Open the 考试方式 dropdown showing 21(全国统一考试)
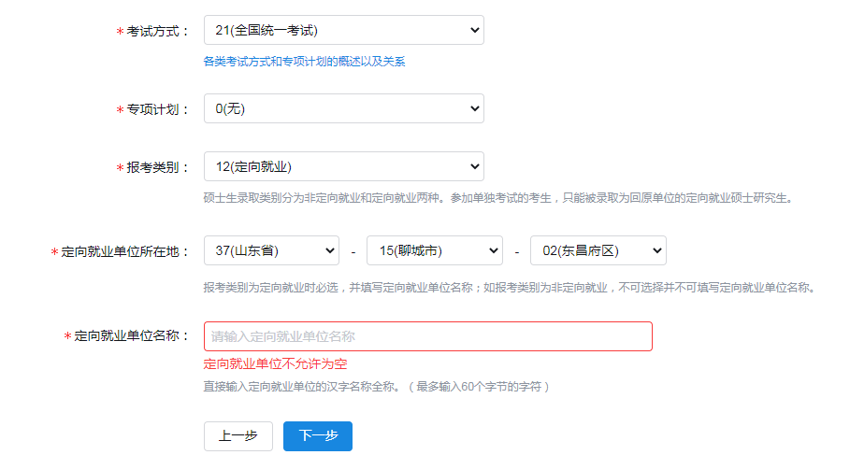 click(x=344, y=30)
